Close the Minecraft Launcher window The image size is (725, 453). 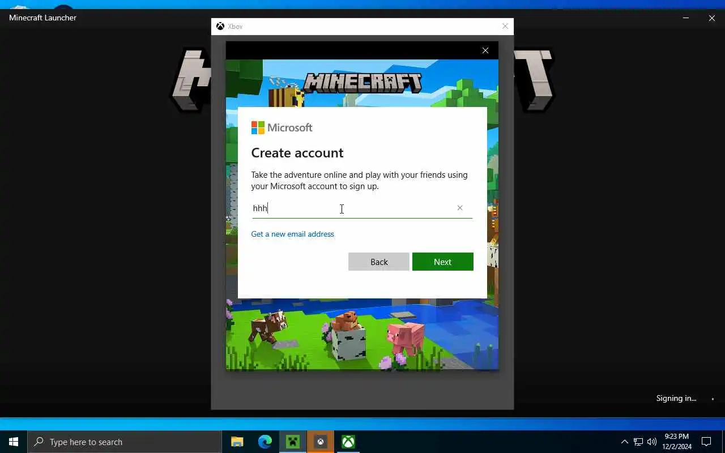[x=712, y=18]
